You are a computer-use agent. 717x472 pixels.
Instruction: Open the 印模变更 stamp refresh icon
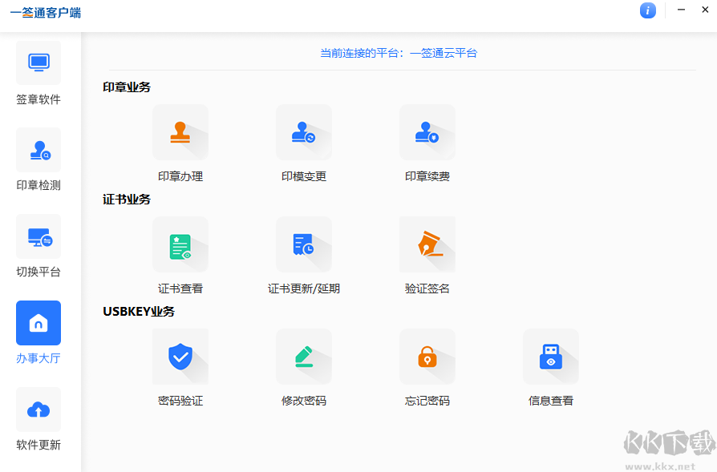[304, 132]
